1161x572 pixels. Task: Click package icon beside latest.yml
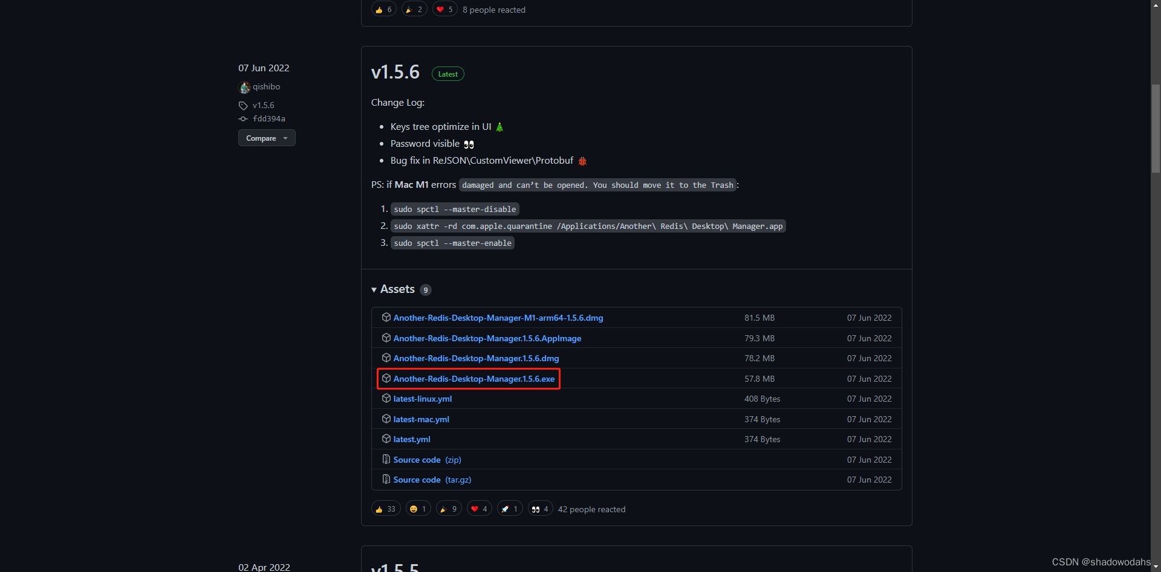click(386, 439)
